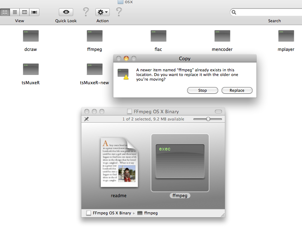The height and width of the screenshot is (228, 302).
Task: Select the mplayer executable icon
Action: (x=286, y=36)
